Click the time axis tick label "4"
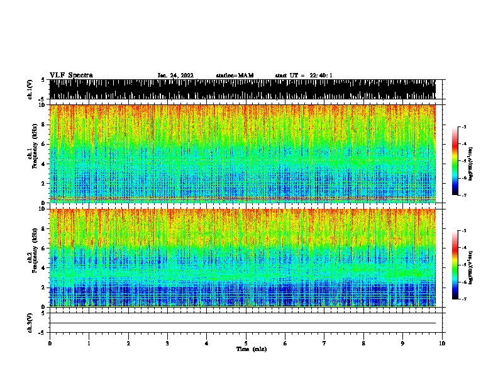The image size is (498, 385). 206,343
